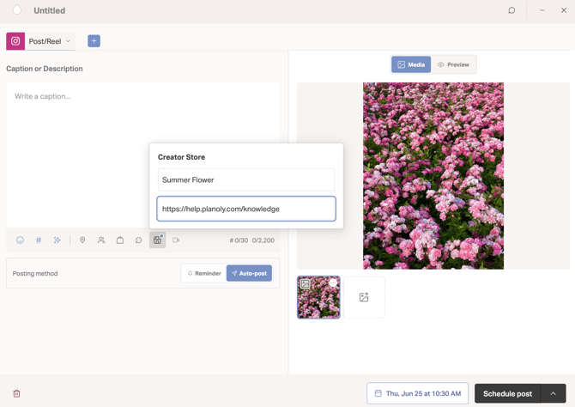Click the video camera icon in toolbar
575x407 pixels.
pyautogui.click(x=176, y=240)
